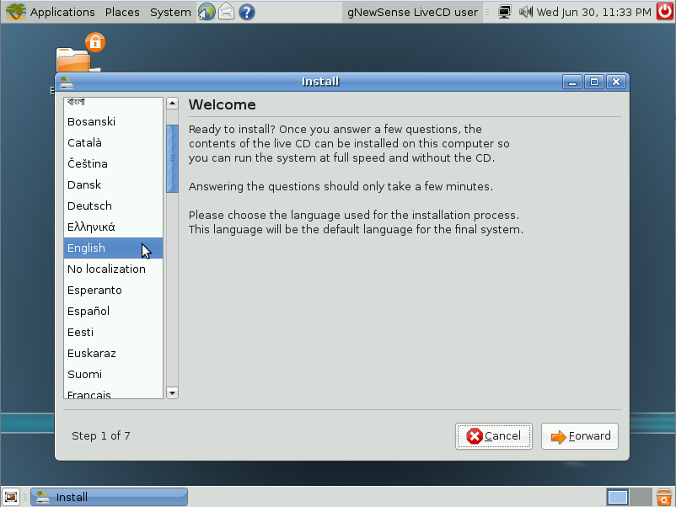Image resolution: width=676 pixels, height=507 pixels.
Task: Click gNewSense LiveCD user switcher
Action: coord(412,12)
